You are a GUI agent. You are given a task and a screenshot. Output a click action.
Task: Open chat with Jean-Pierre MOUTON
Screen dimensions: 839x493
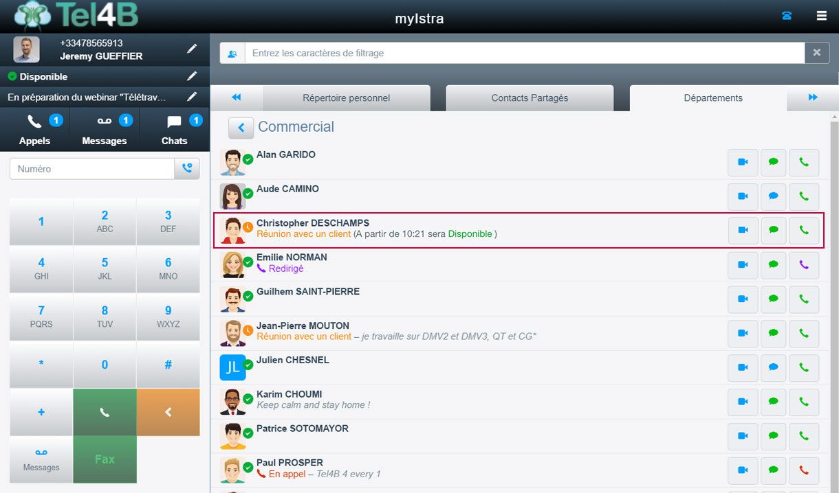(x=774, y=334)
